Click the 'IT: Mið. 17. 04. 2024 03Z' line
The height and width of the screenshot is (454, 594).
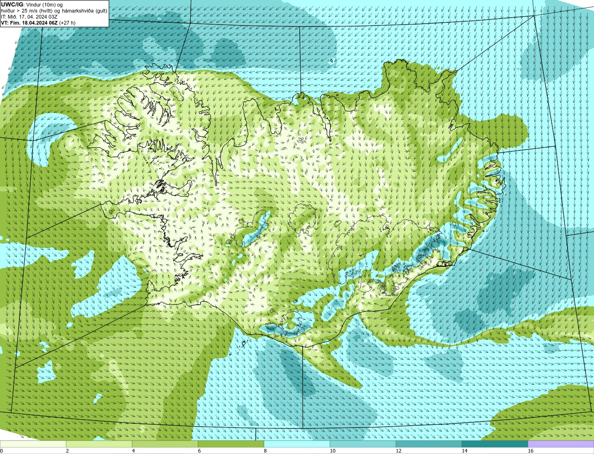[x=29, y=17]
